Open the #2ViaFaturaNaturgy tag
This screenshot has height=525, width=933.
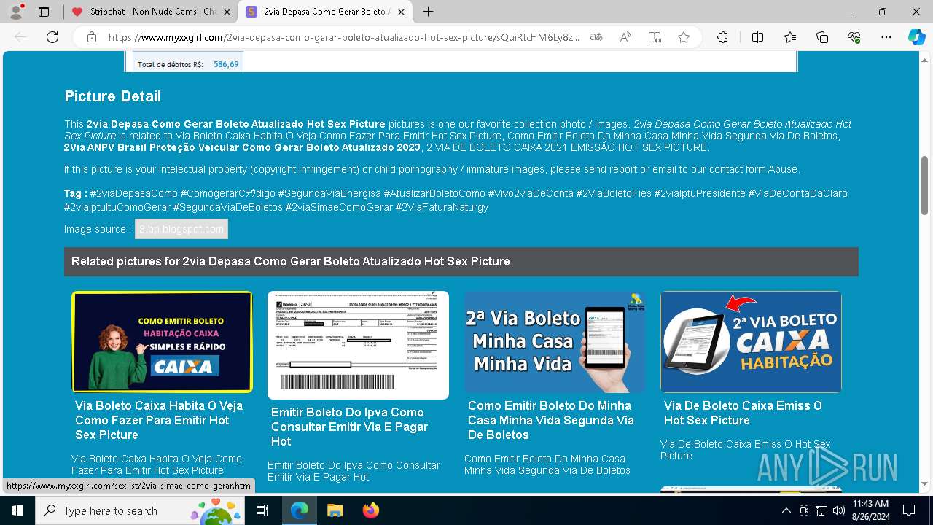442,207
